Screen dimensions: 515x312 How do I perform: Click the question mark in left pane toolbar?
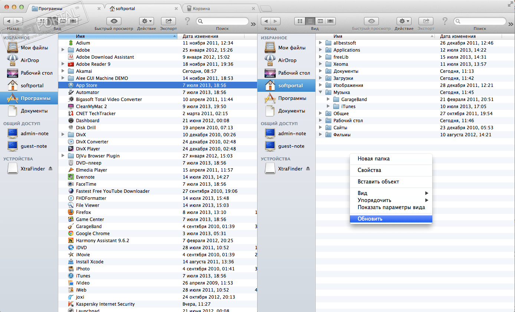(187, 21)
